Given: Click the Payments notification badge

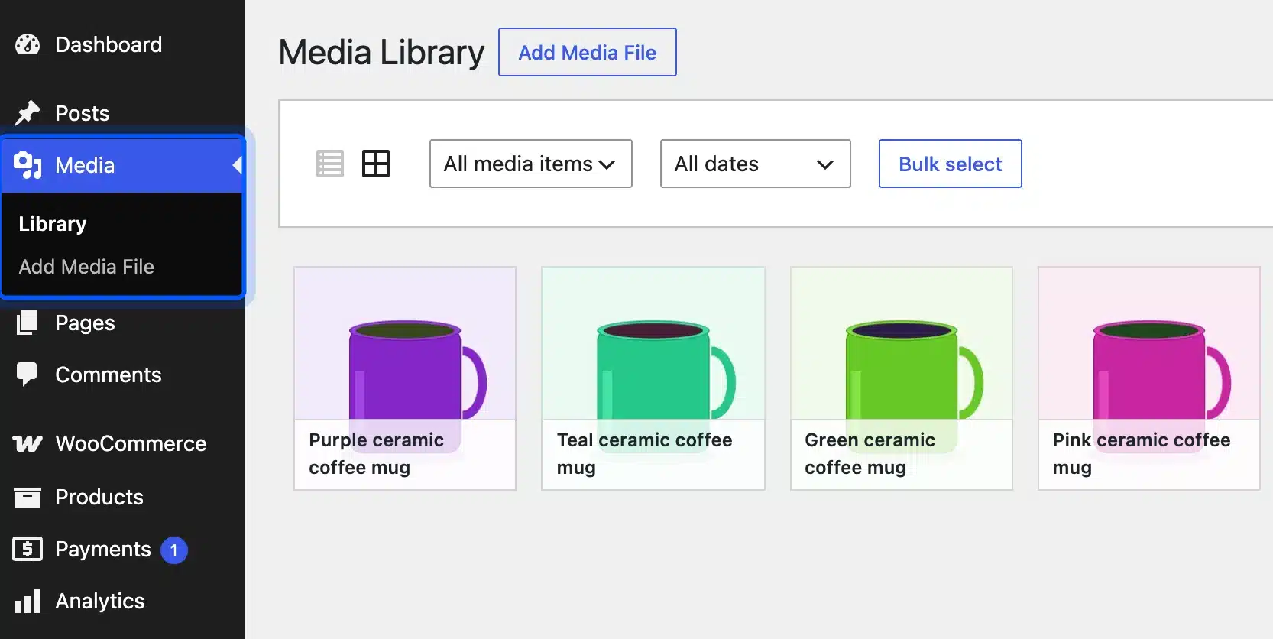Looking at the screenshot, I should click(174, 550).
